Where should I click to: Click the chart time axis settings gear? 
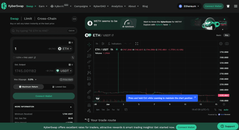[224, 104]
